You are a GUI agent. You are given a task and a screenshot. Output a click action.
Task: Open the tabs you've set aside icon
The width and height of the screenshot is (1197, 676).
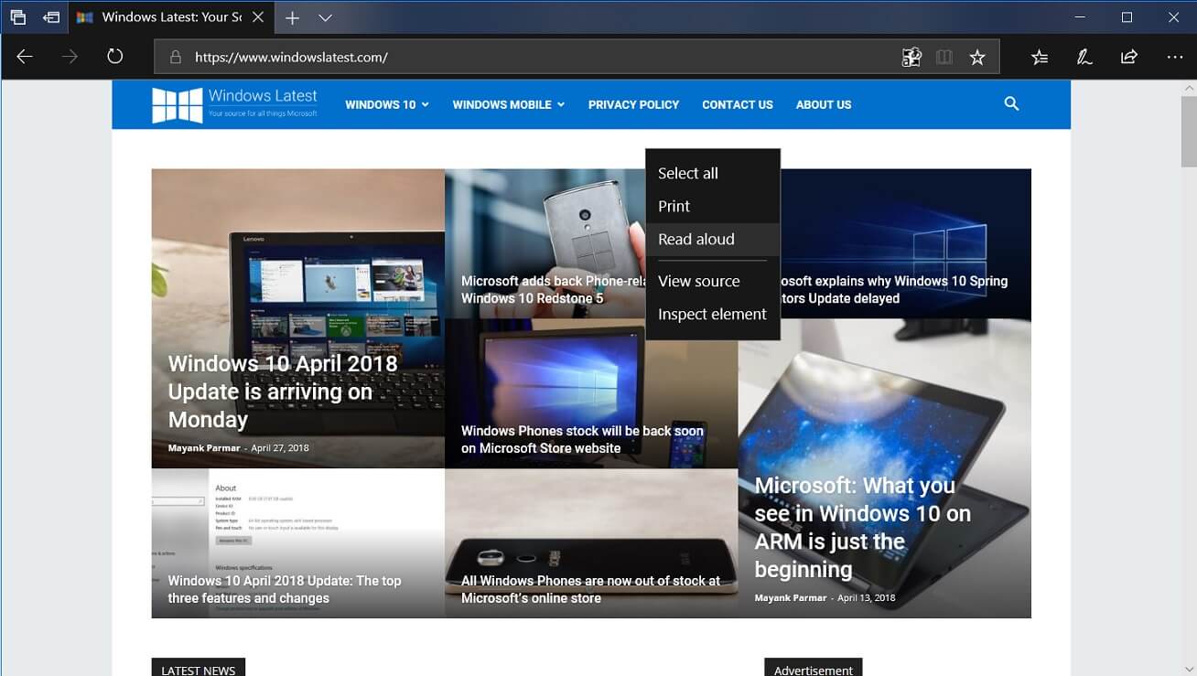17,17
